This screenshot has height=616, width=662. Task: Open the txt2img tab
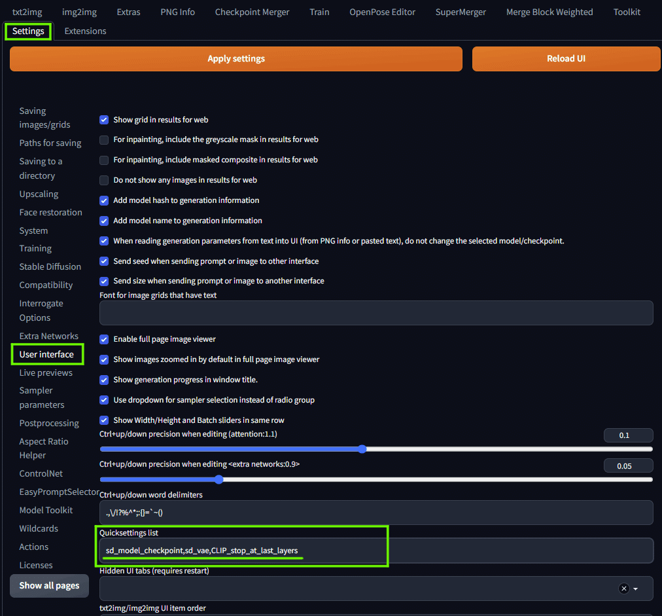[27, 12]
